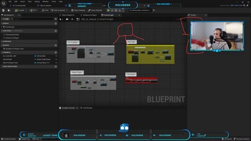
Task: Add a new macro with plus icon
Action: [x=56, y=45]
